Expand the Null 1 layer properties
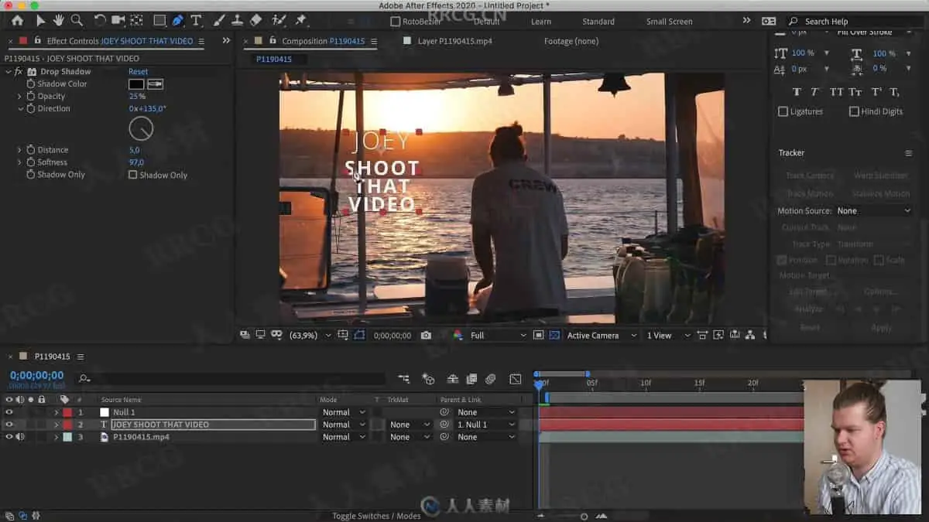The width and height of the screenshot is (929, 522). (x=56, y=412)
